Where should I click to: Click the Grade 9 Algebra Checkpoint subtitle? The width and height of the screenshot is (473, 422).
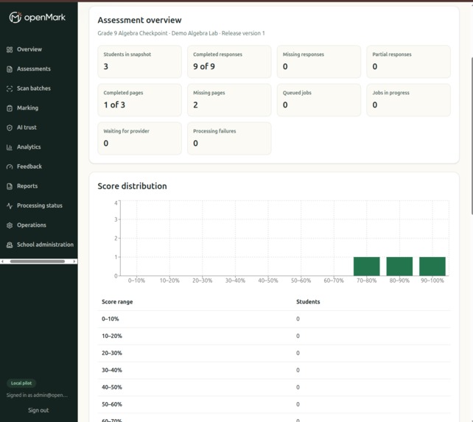[x=181, y=33]
